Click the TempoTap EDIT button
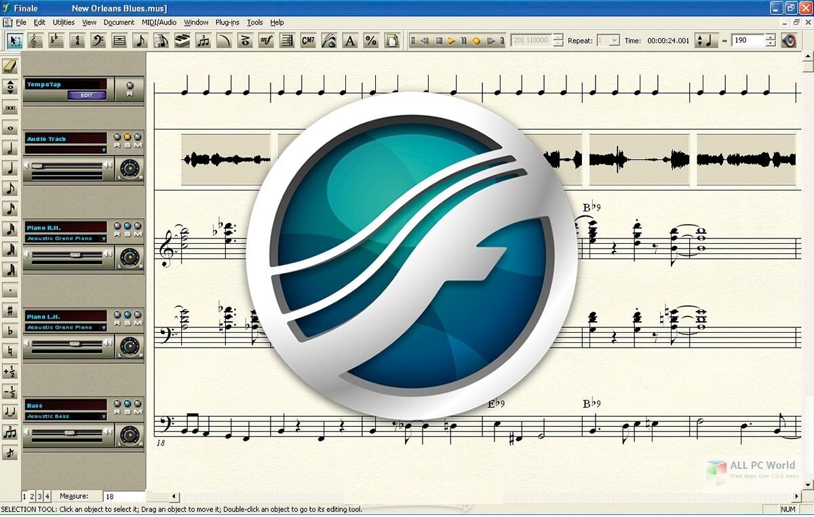This screenshot has height=517, width=814. [86, 96]
